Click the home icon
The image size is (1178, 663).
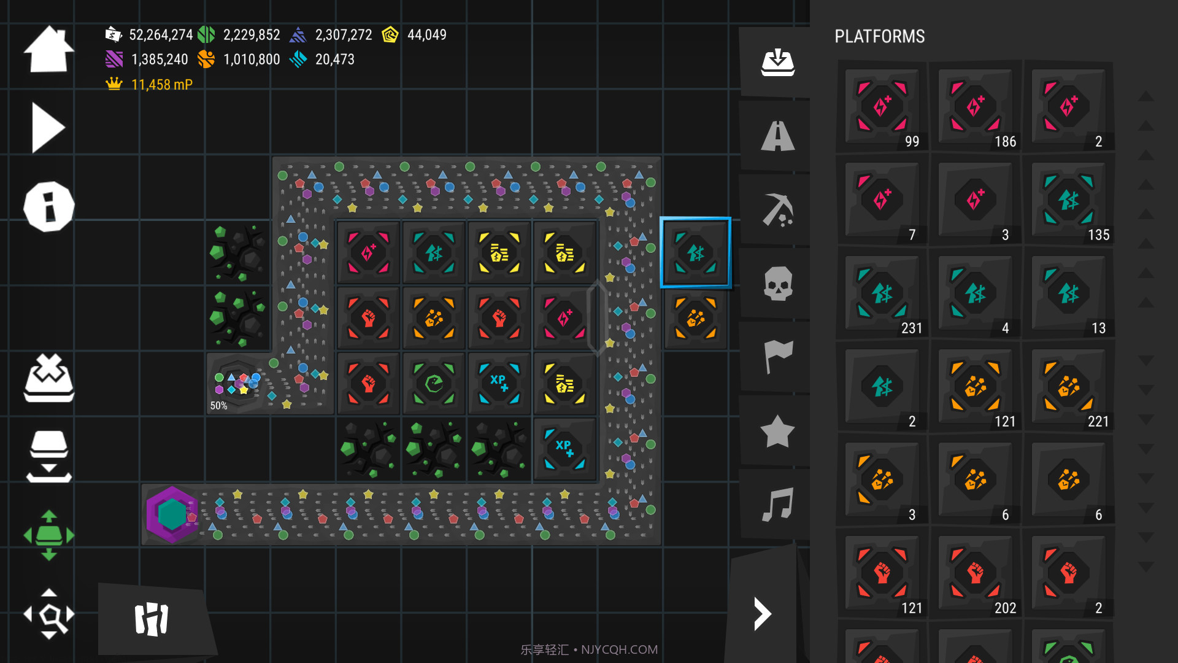pyautogui.click(x=48, y=49)
